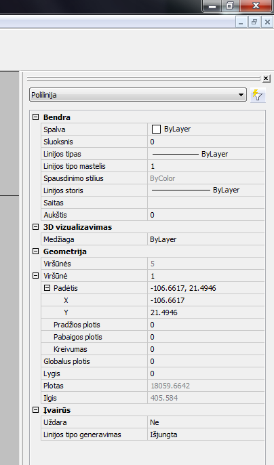The height and width of the screenshot is (465, 274).
Task: Open the Linijos storis ByLayer value
Action: coord(206,190)
